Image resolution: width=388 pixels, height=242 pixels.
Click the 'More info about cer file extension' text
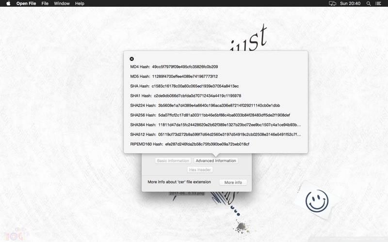[179, 182]
